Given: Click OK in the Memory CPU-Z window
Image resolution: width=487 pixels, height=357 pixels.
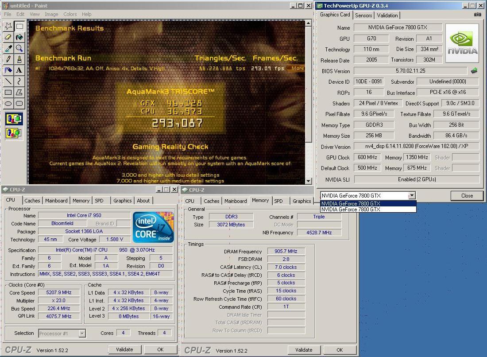Looking at the screenshot, I should 340,350.
